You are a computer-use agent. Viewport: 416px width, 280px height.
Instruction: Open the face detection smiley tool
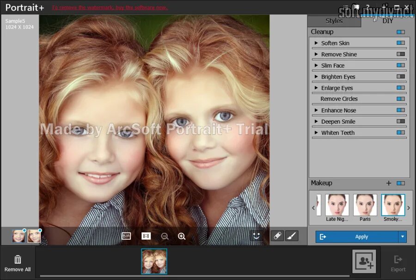(x=256, y=236)
